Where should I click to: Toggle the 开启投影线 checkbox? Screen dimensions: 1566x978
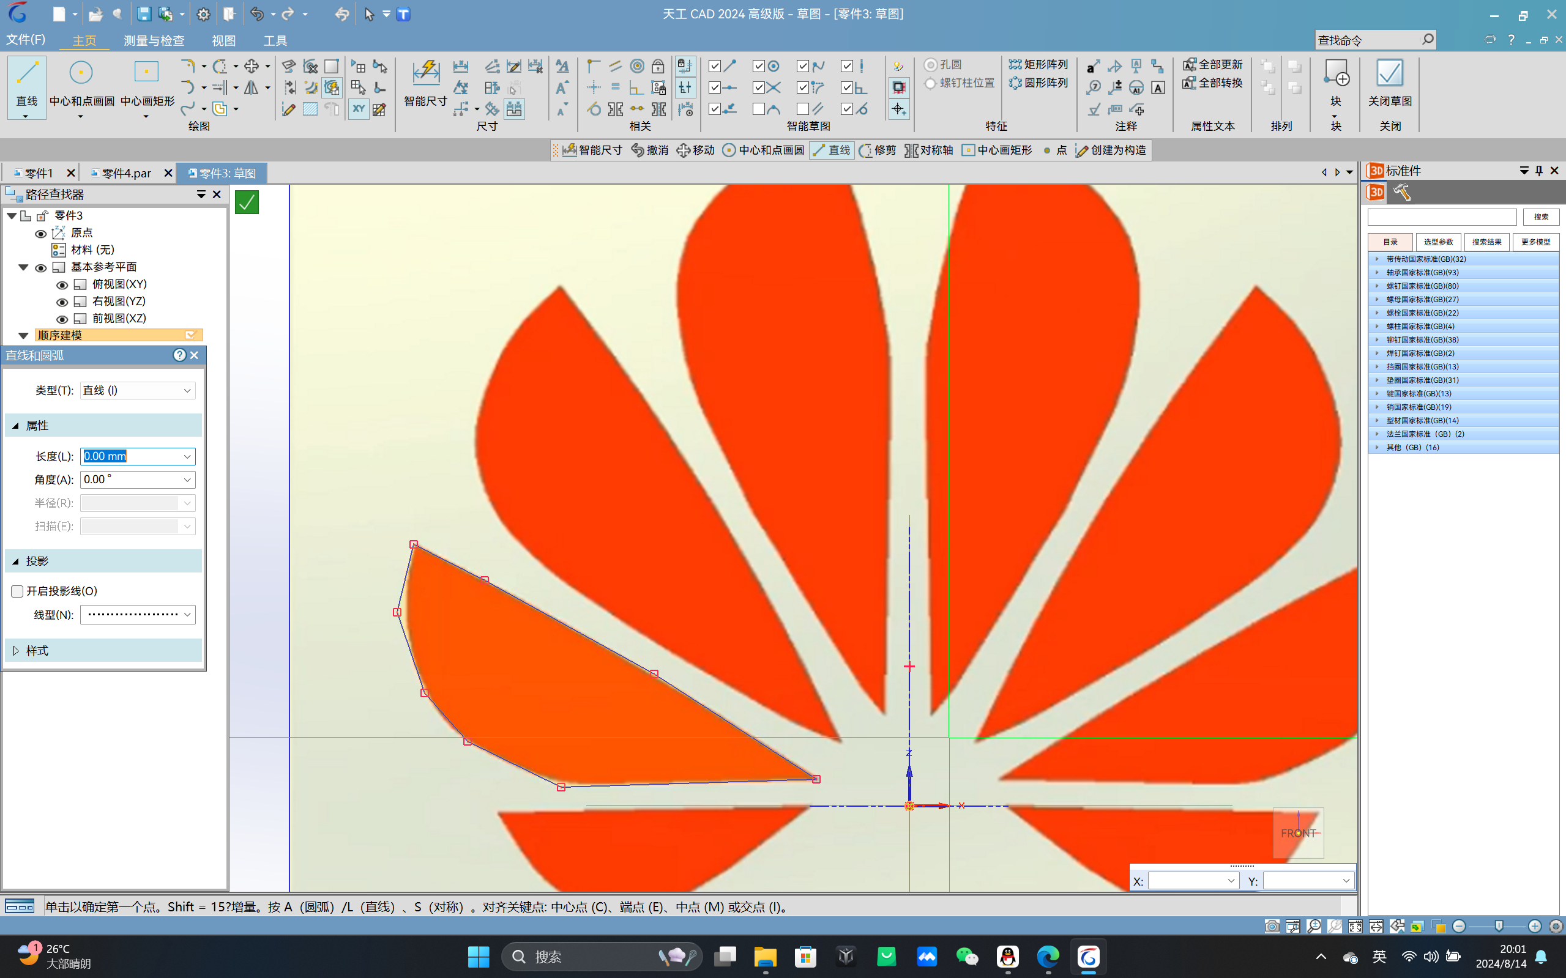coord(18,591)
